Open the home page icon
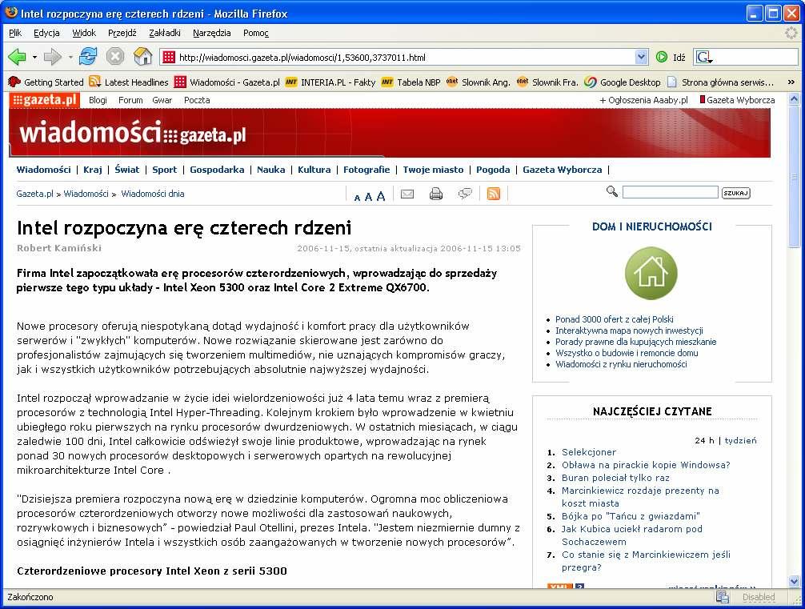 pyautogui.click(x=142, y=57)
